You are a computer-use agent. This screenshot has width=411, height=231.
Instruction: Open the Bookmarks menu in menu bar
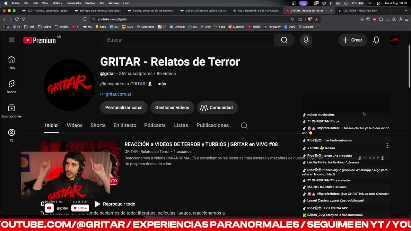(x=74, y=3)
